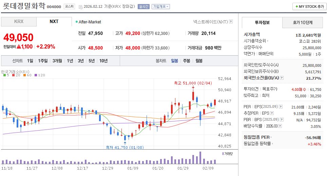Click the 최고 51,000 (02/04) marker
This screenshot has width=327, height=176.
[193, 83]
